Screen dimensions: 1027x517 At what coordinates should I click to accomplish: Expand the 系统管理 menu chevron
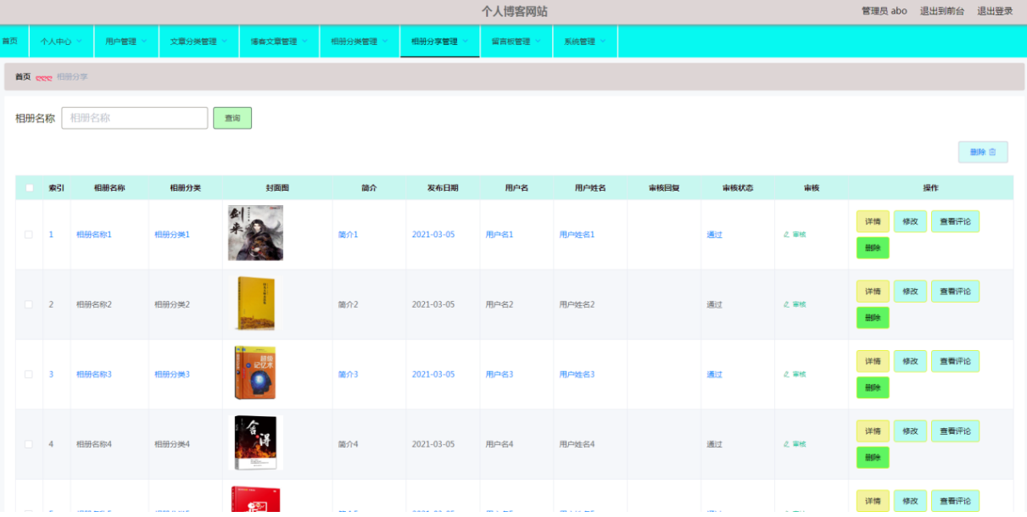602,41
